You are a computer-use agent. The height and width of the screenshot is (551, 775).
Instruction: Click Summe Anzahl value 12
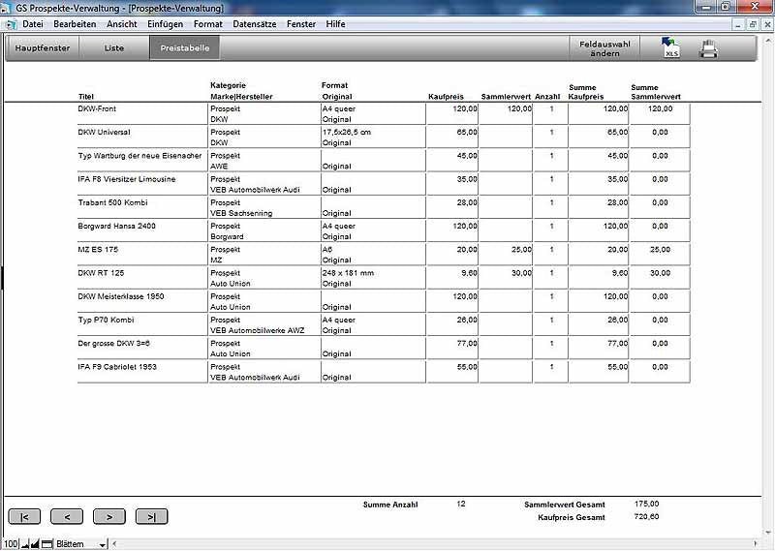click(461, 504)
